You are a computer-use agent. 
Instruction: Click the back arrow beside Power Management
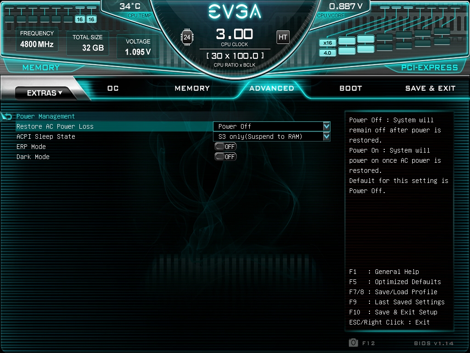(x=6, y=116)
